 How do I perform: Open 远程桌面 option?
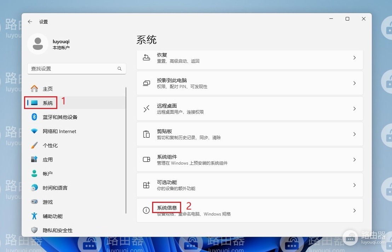click(x=249, y=109)
